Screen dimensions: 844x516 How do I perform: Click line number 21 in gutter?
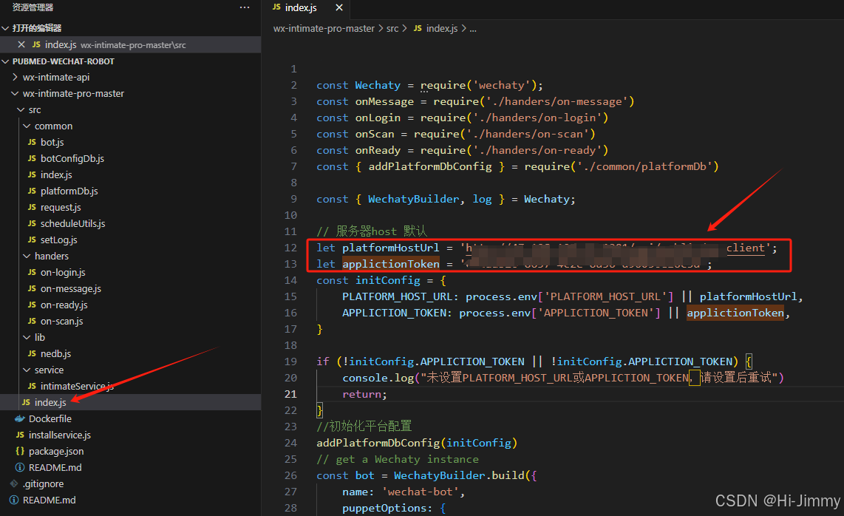[x=290, y=394]
